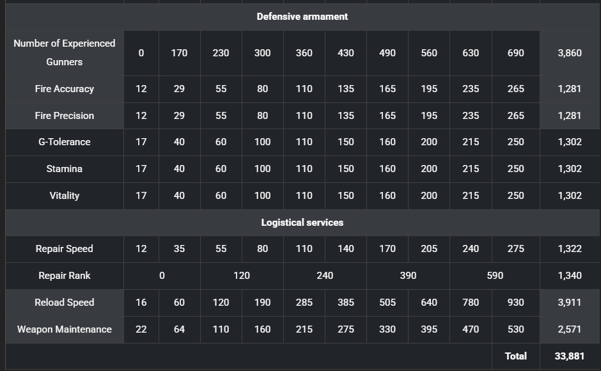Select the Vitality row label
The height and width of the screenshot is (371, 601).
click(x=65, y=196)
